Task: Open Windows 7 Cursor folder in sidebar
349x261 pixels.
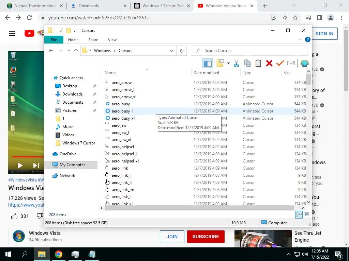Action: (79, 143)
